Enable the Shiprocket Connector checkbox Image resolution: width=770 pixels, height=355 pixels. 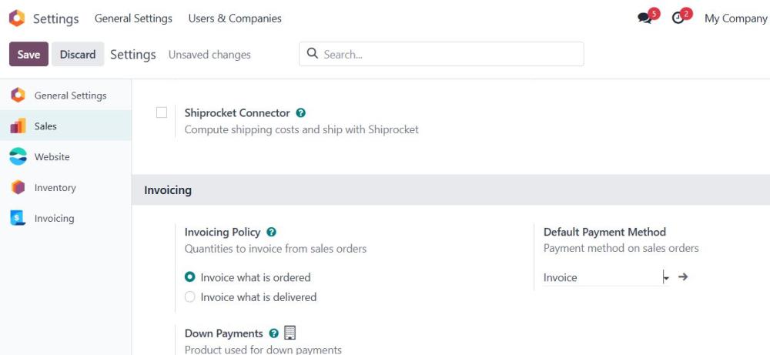[162, 113]
